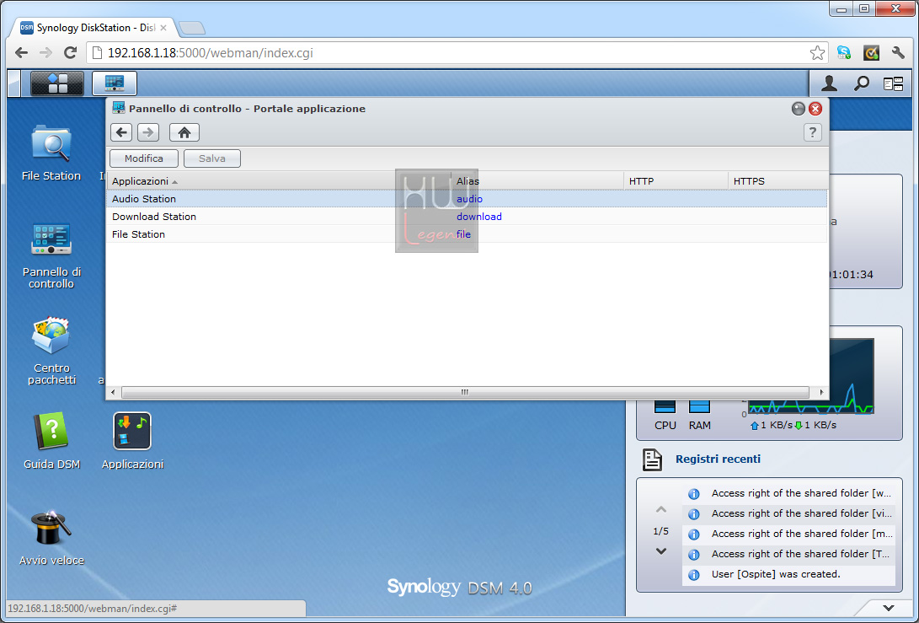919x623 pixels.
Task: Open the Registri recenti heading link
Action: tap(718, 459)
